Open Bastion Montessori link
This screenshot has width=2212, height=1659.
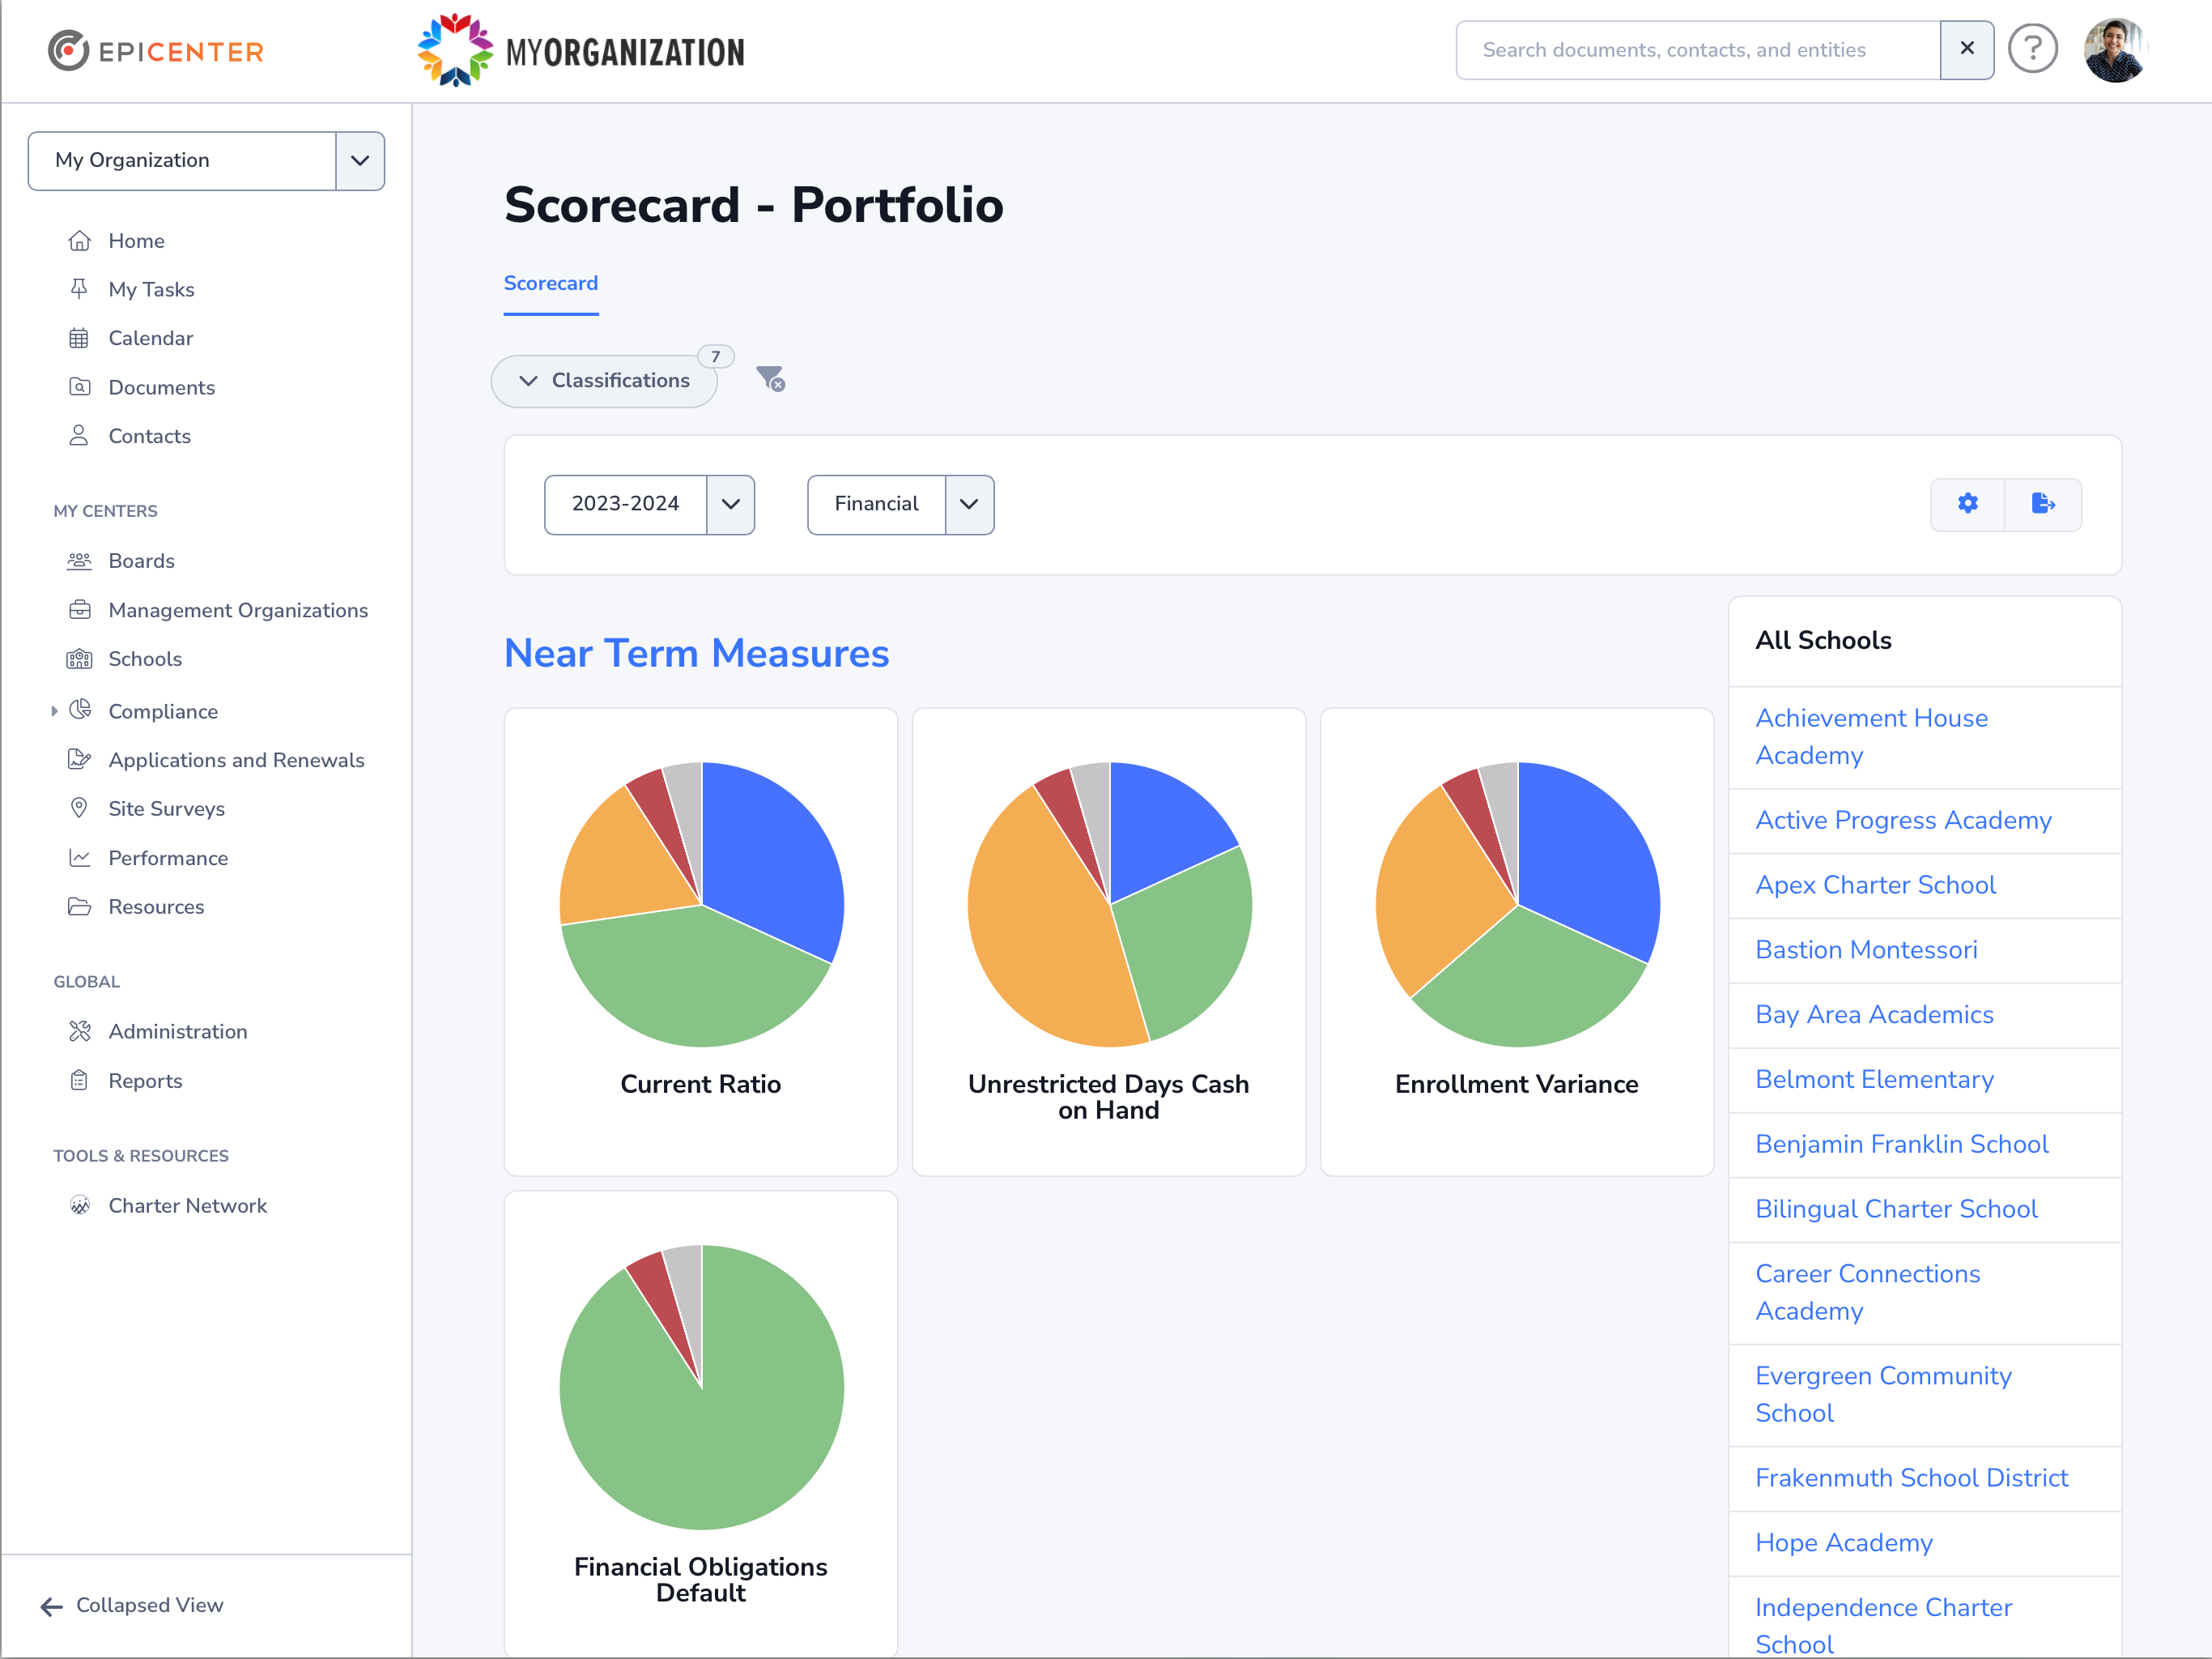pos(1866,949)
